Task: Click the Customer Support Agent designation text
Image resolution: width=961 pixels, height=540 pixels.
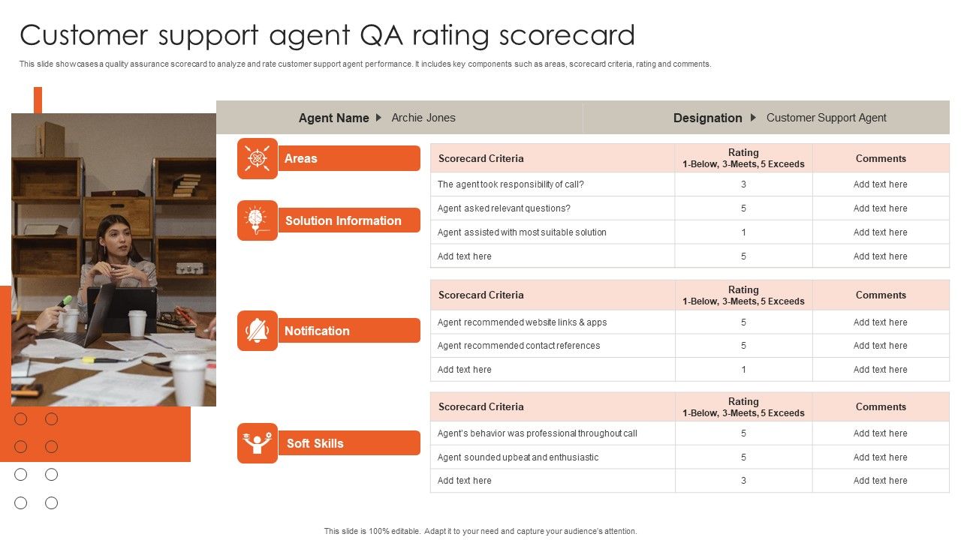Action: [826, 118]
